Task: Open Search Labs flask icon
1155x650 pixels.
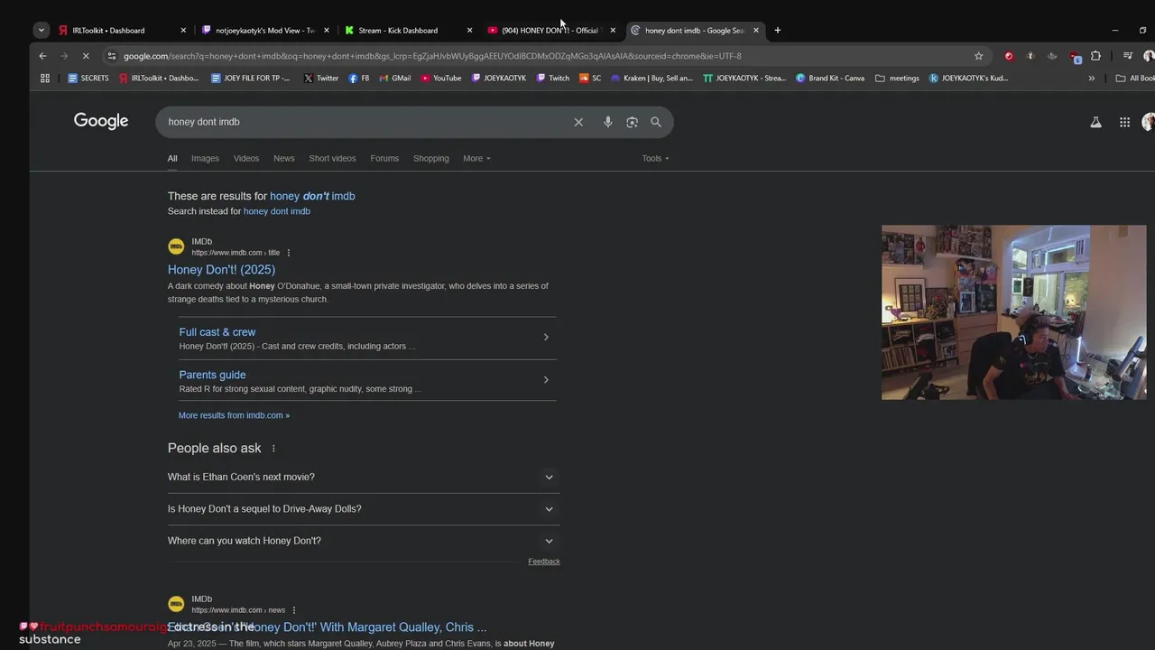Action: pyautogui.click(x=1095, y=122)
